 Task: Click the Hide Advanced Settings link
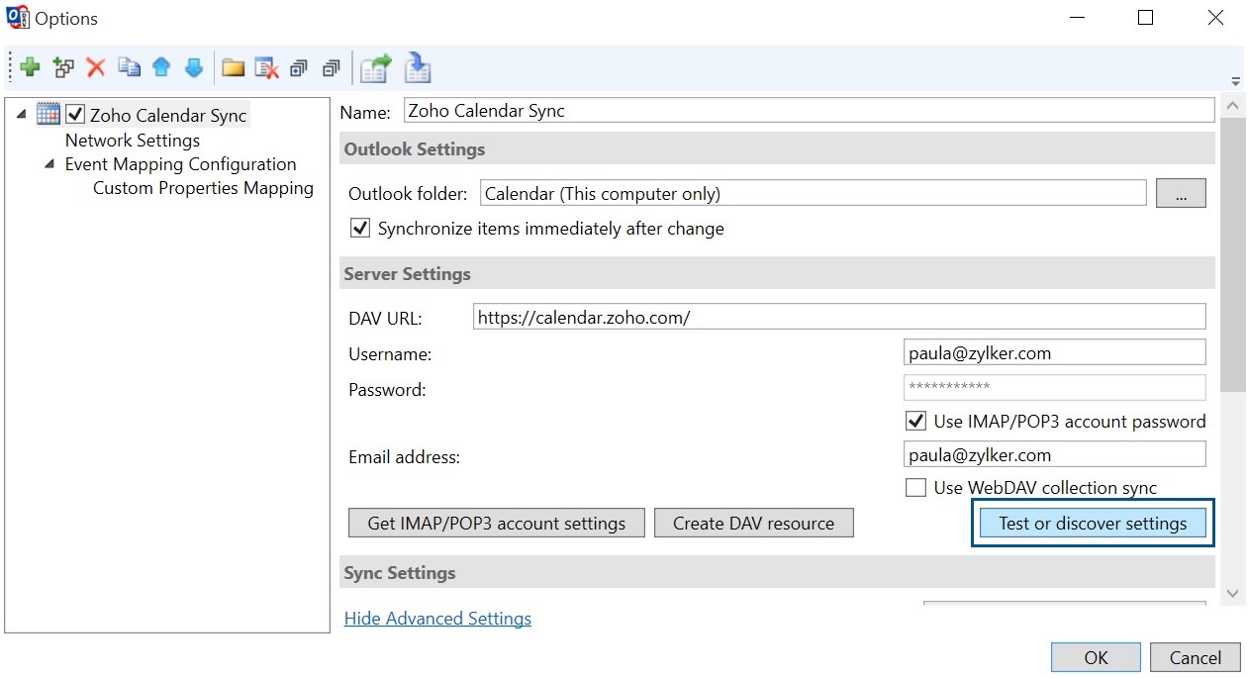tap(437, 619)
